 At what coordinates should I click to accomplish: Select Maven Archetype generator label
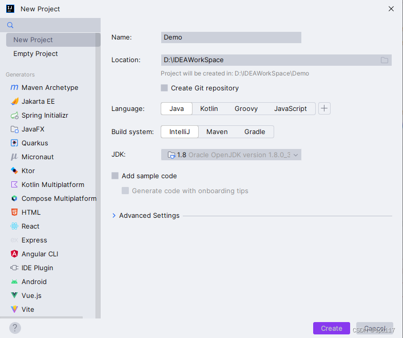pyautogui.click(x=50, y=87)
